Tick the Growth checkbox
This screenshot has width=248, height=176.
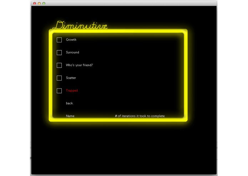(59, 40)
